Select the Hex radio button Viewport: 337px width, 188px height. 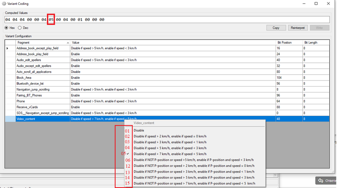click(7, 28)
